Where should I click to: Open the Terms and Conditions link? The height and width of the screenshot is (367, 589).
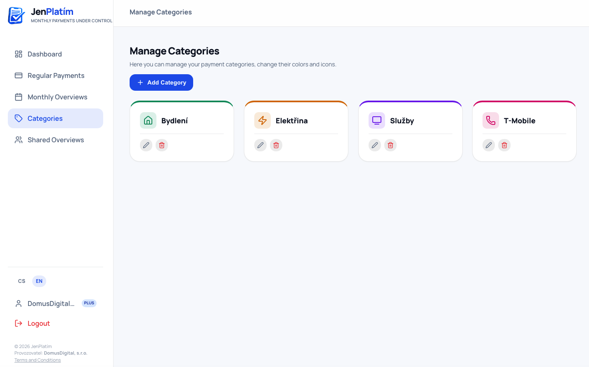(x=38, y=360)
